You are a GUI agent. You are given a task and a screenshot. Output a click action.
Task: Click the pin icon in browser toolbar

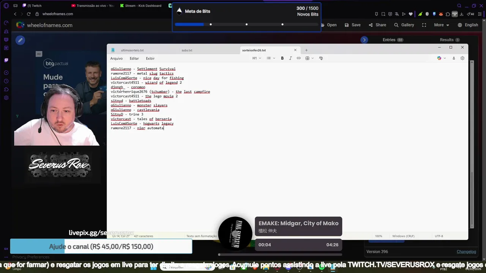pyautogui.click(x=376, y=14)
